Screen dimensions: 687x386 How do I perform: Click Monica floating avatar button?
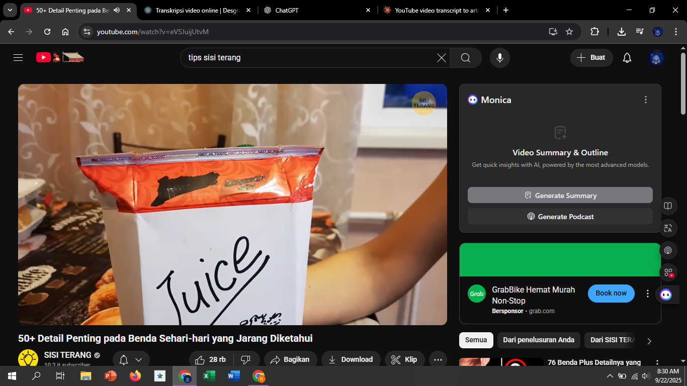pos(666,295)
